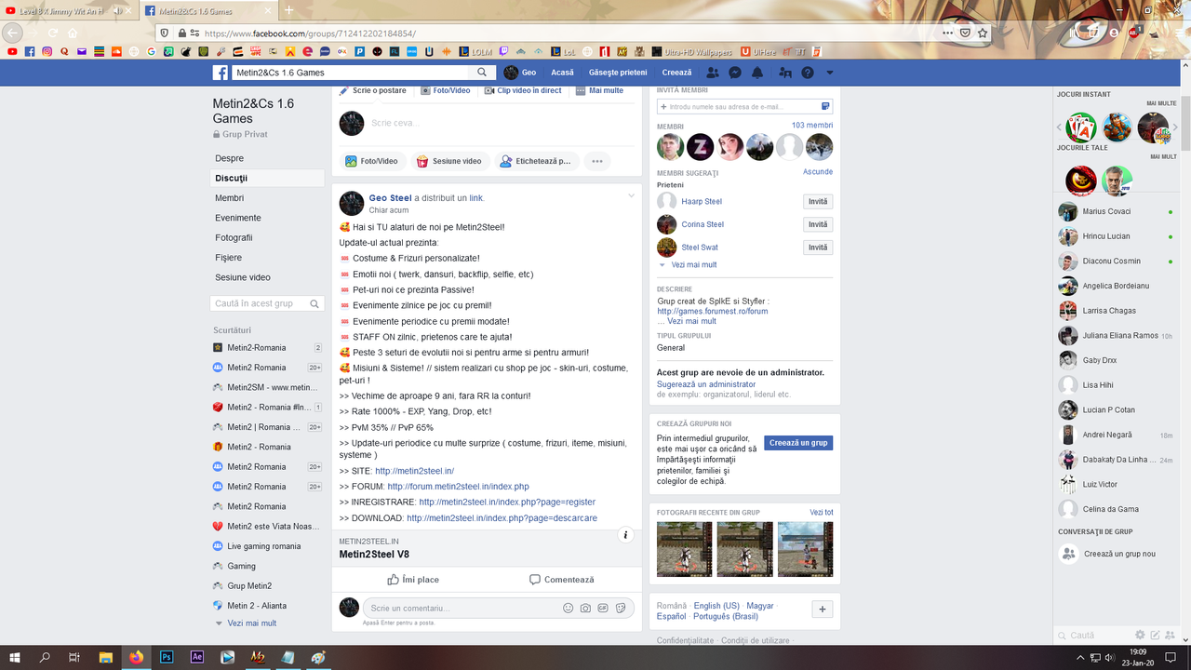The image size is (1191, 670).
Task: Open chat with Angelica Bordeianu
Action: [1116, 286]
